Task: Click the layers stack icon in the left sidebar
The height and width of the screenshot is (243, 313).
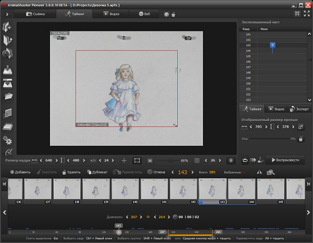Action: (8, 127)
